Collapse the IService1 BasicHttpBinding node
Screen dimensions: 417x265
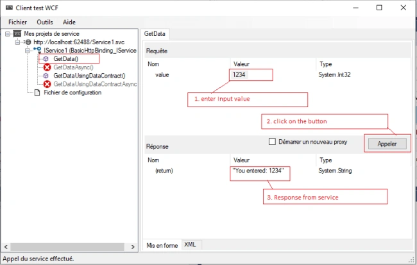click(28, 50)
